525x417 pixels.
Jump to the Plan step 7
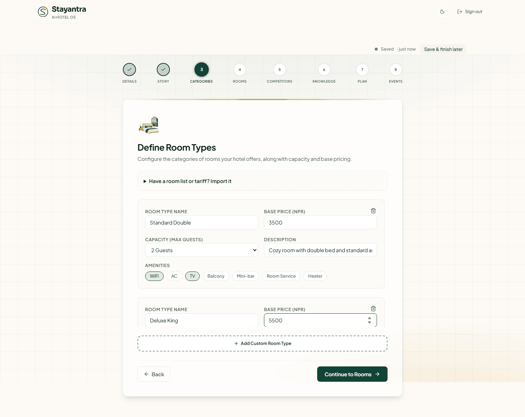click(362, 69)
